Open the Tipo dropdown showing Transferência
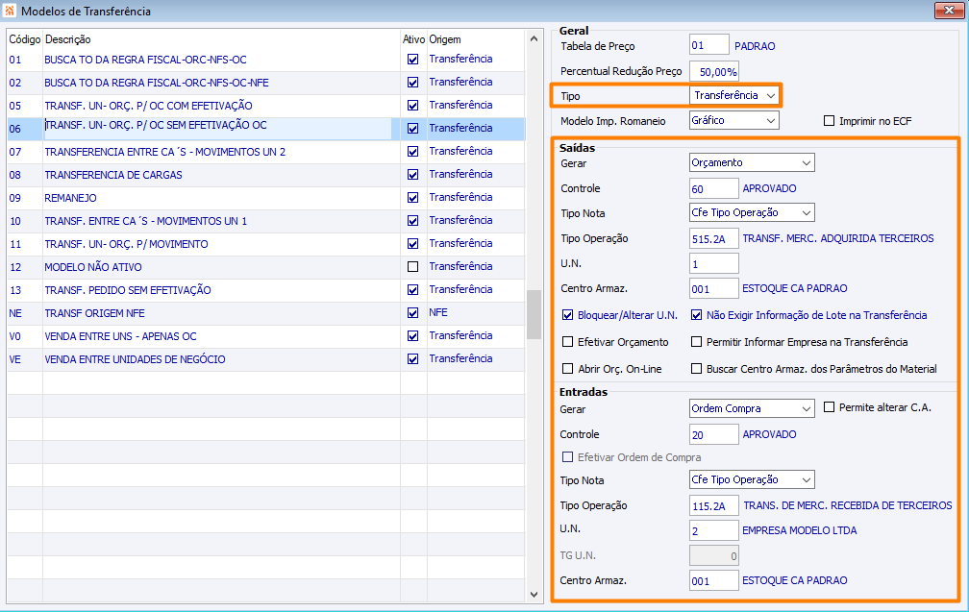This screenshot has height=612, width=969. (x=733, y=95)
